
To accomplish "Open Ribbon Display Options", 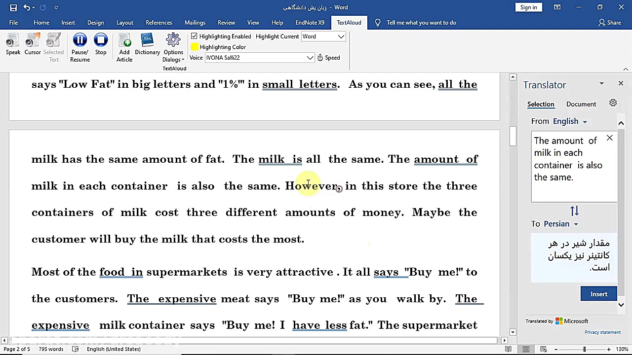I will tap(557, 7).
